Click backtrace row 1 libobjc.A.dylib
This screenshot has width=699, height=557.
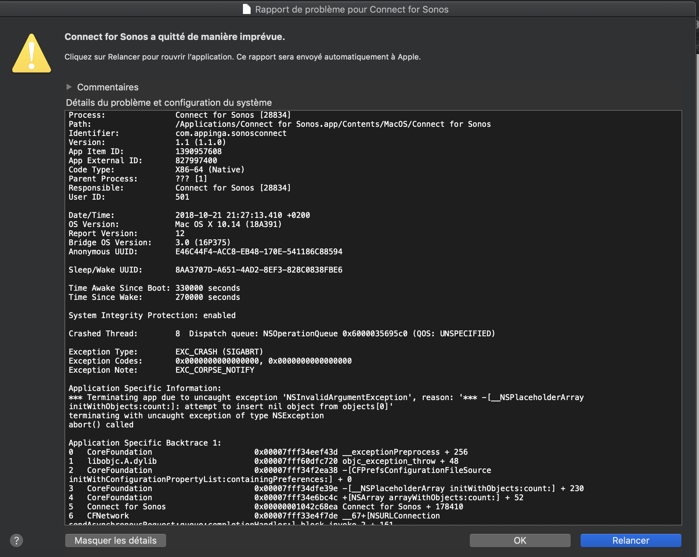pos(264,461)
